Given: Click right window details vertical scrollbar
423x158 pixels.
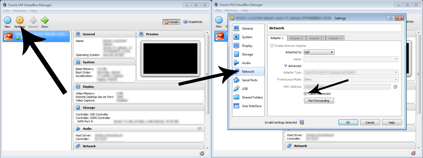Looking at the screenshot, I should [x=418, y=74].
